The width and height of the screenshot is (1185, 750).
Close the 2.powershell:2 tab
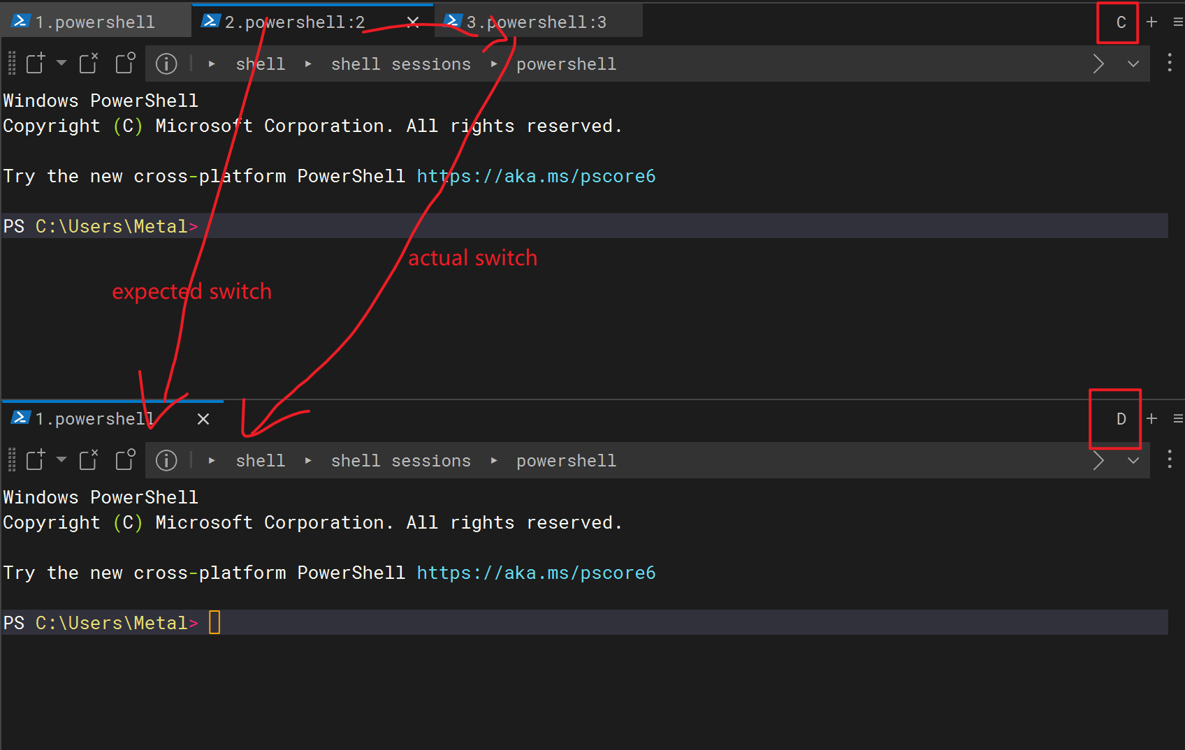tap(412, 22)
